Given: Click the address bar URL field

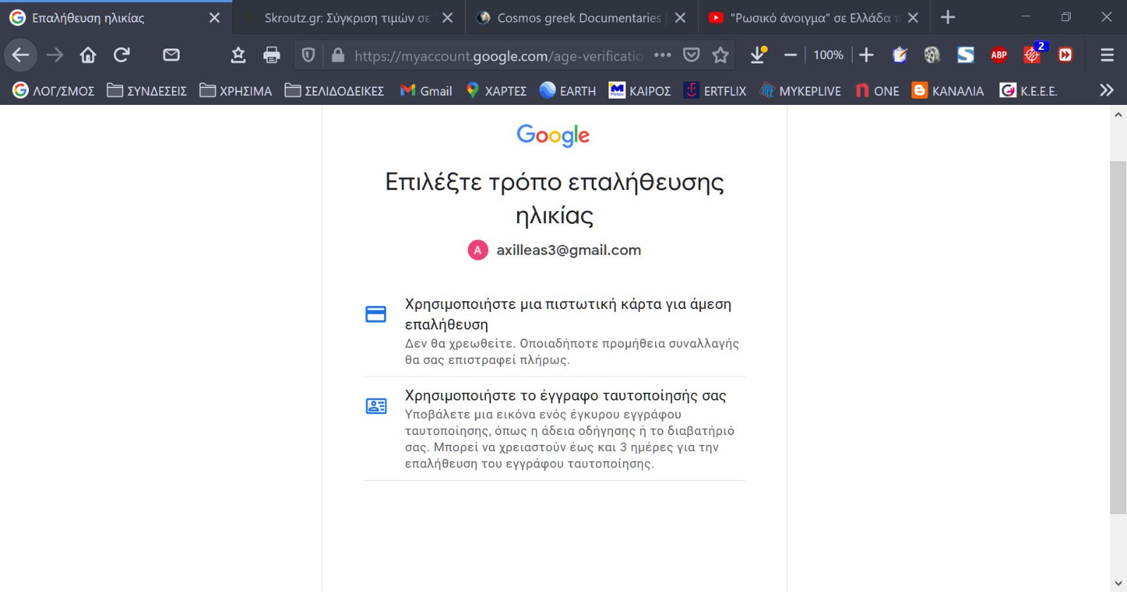Looking at the screenshot, I should point(499,55).
